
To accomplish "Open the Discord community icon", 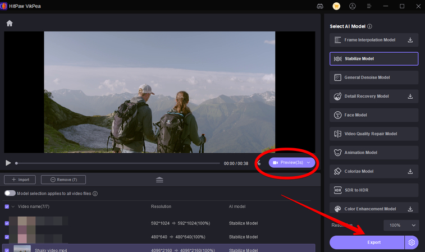I will [x=320, y=6].
